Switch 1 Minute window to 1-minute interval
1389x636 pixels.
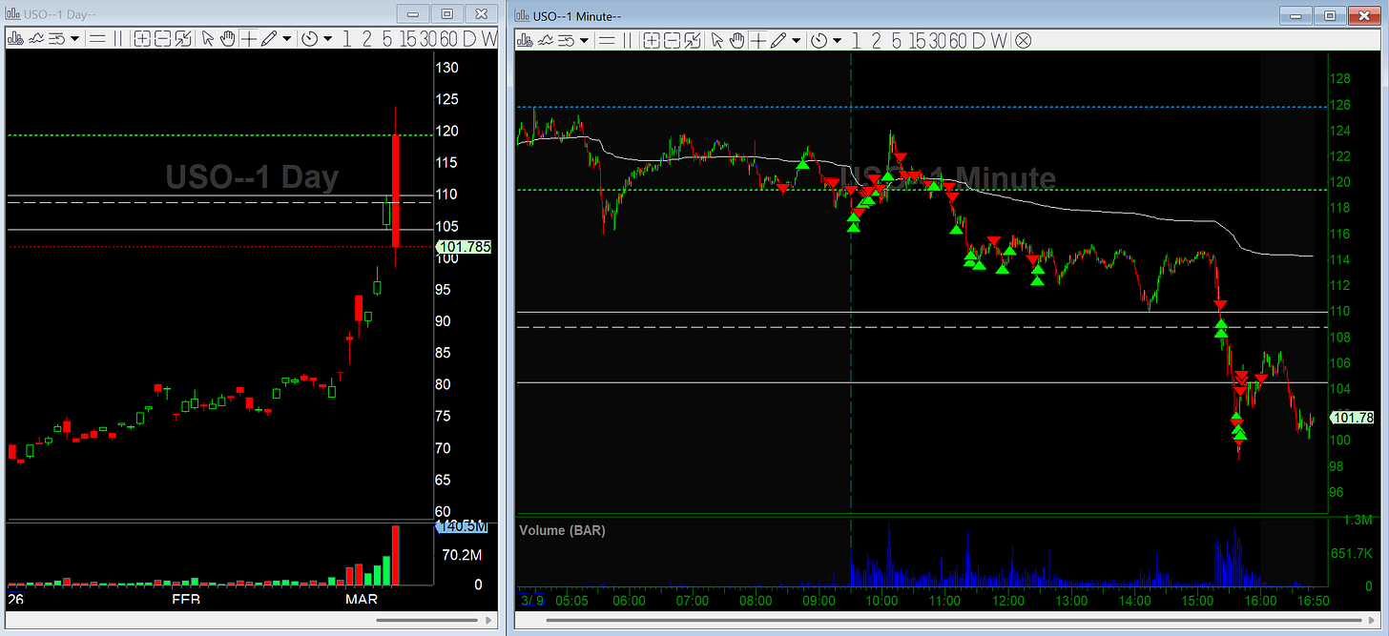coord(856,40)
